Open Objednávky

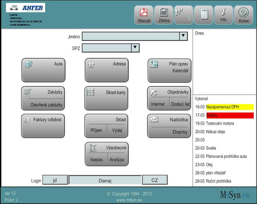[178, 92]
